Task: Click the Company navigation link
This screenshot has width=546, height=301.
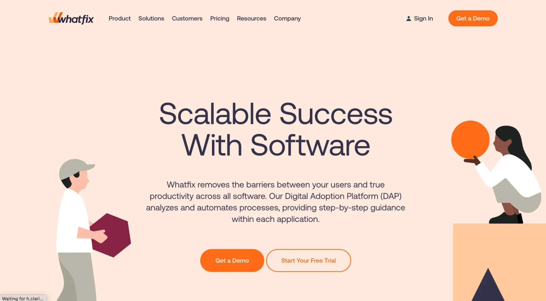Action: click(x=287, y=18)
